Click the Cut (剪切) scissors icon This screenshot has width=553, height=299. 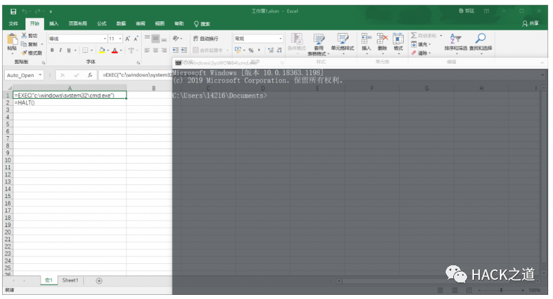coord(24,36)
